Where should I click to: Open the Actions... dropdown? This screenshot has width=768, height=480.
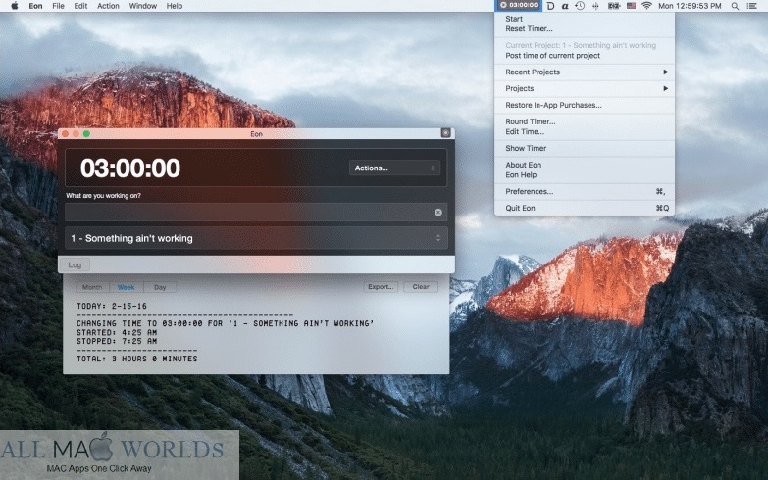pos(394,168)
